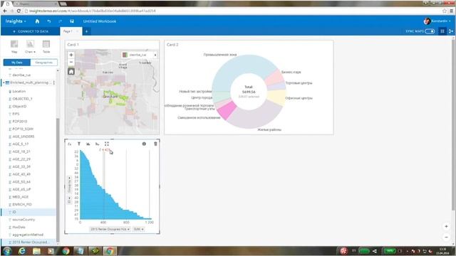
Task: Select the 2015 Renter Occupied field
Action: pos(28,242)
